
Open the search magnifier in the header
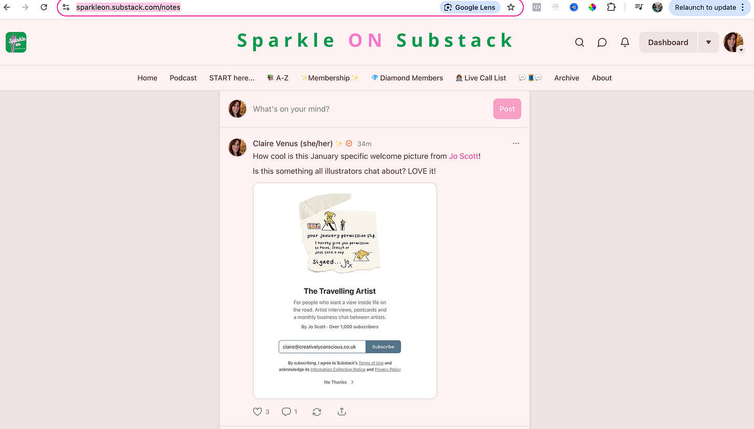pyautogui.click(x=579, y=42)
